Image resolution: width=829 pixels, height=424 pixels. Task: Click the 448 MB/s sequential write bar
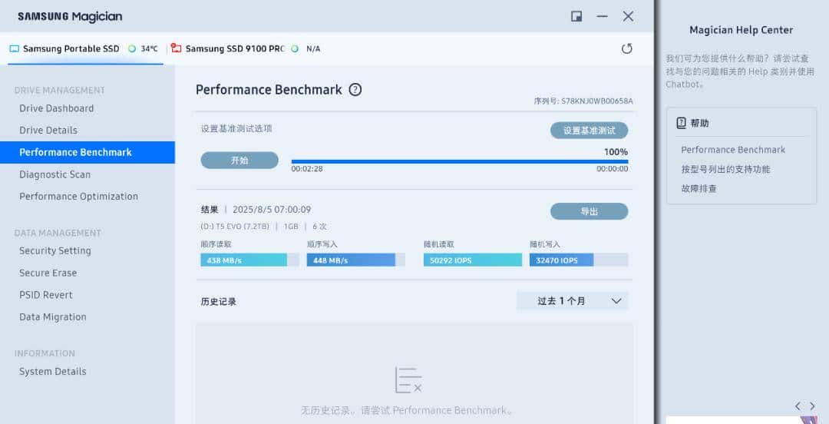(x=356, y=260)
